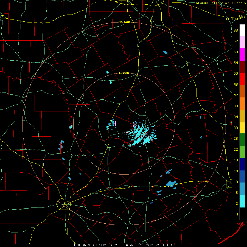
Task: Click the medium blue legend swatch
Action: 242,176
